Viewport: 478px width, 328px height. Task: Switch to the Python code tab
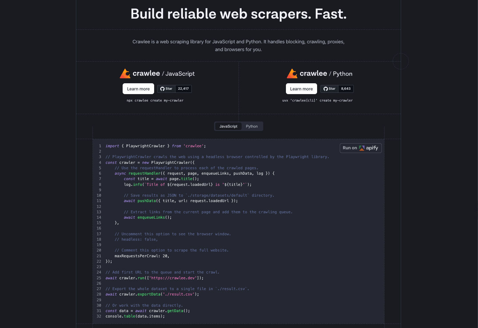point(252,126)
